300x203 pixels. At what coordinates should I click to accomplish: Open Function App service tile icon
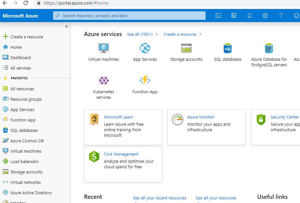[145, 80]
